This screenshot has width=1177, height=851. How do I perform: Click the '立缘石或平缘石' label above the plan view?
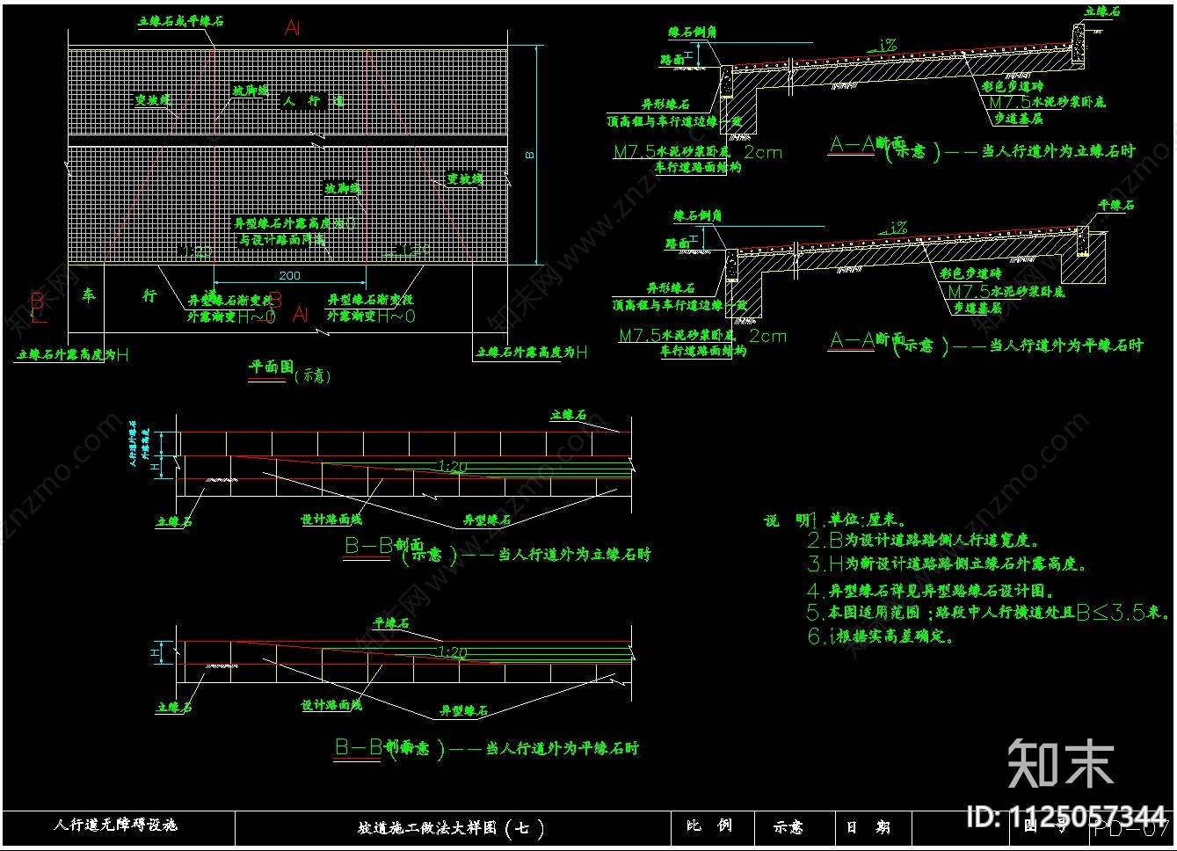tap(180, 21)
